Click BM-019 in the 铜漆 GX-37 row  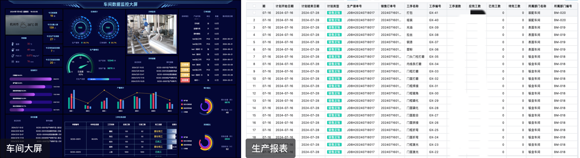click(560, 42)
